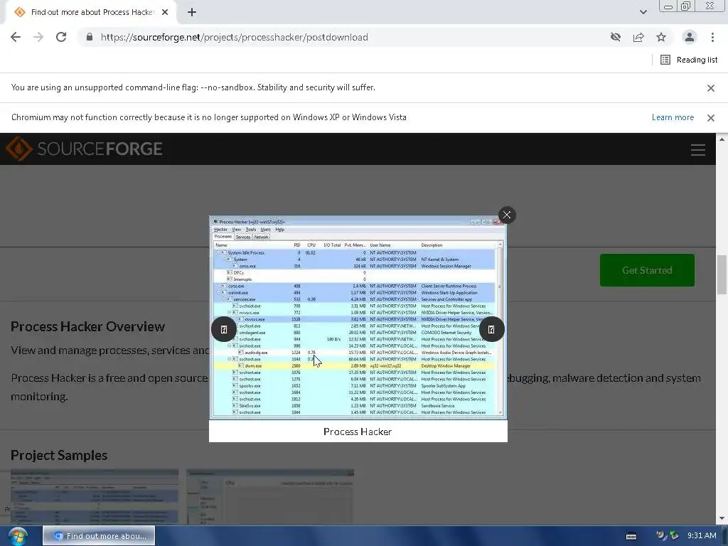The width and height of the screenshot is (728, 546).
Task: Bookmark this page with the star
Action: pos(661,37)
